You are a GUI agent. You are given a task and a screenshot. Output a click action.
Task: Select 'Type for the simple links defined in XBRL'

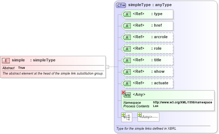146,129
